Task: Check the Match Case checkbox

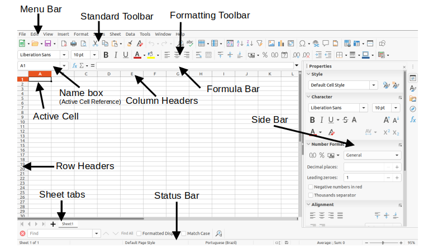Action: 184,233
